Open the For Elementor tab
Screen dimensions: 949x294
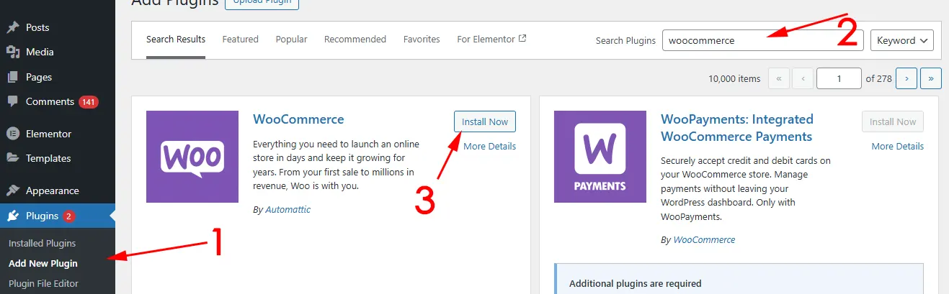491,40
